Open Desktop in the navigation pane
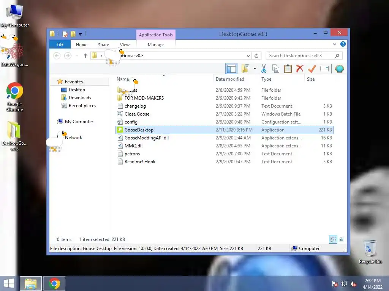The height and width of the screenshot is (291, 389). tap(77, 90)
